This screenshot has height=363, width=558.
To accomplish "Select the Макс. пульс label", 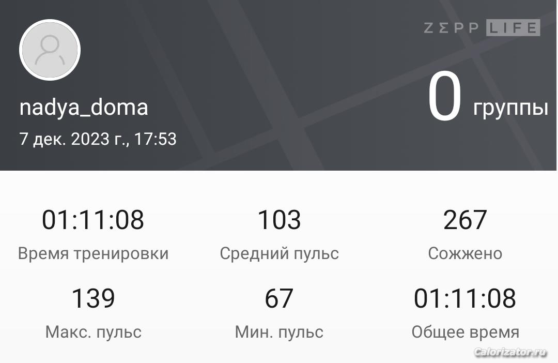I will (93, 331).
